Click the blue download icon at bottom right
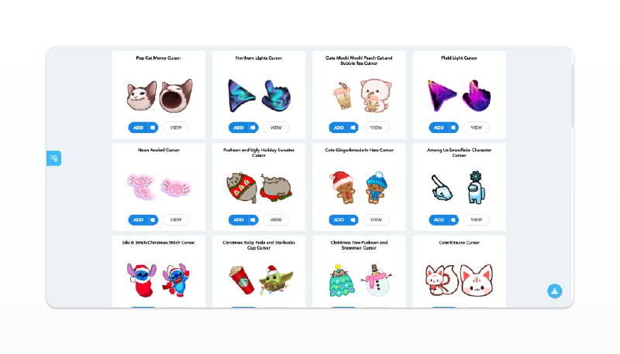This screenshot has width=620, height=354. [x=554, y=291]
